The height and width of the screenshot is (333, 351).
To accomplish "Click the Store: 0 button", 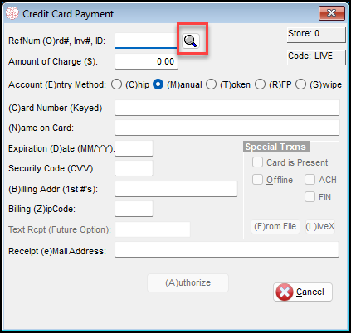I will pos(316,35).
